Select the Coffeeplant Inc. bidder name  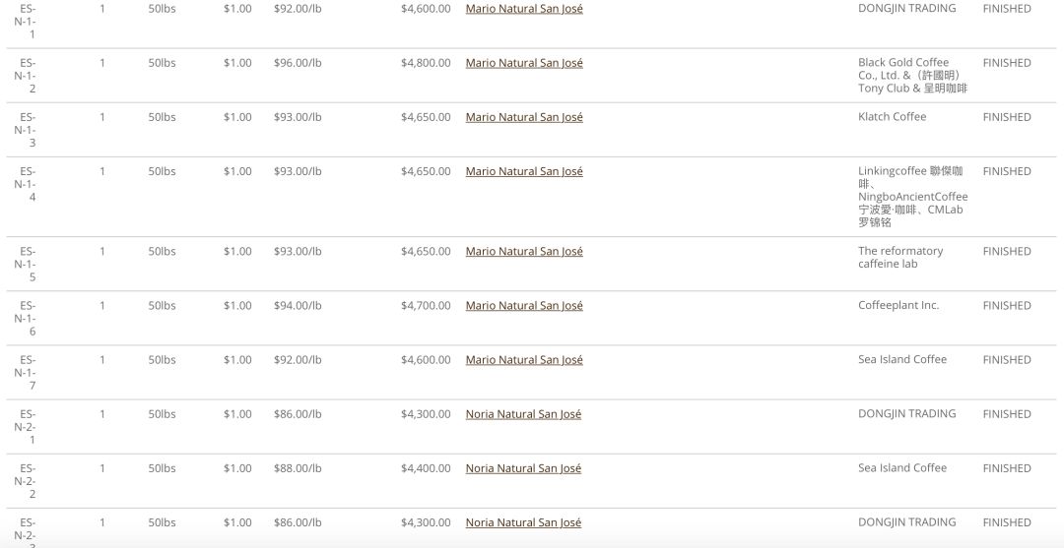point(898,306)
